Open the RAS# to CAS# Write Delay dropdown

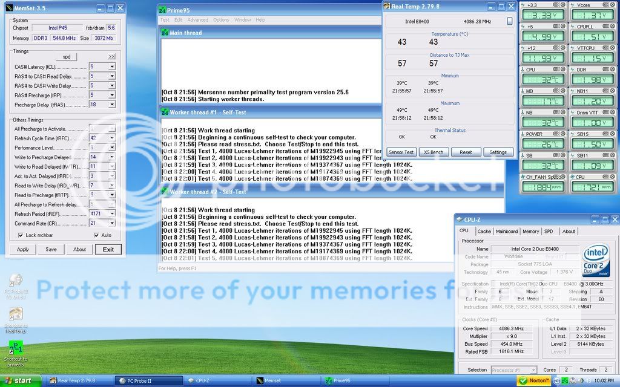pyautogui.click(x=112, y=85)
